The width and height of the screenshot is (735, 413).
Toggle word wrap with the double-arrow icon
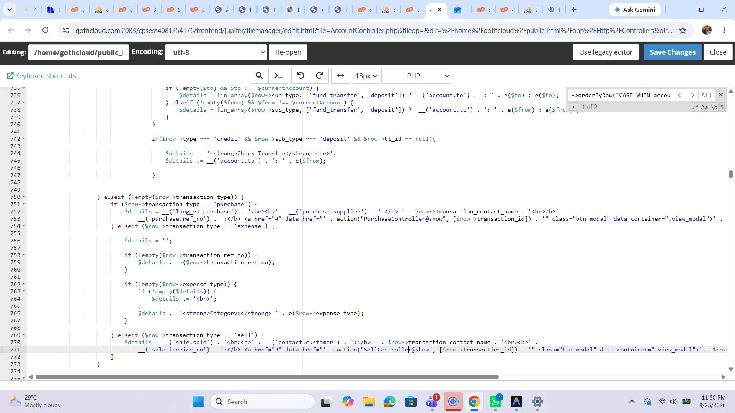pos(340,76)
